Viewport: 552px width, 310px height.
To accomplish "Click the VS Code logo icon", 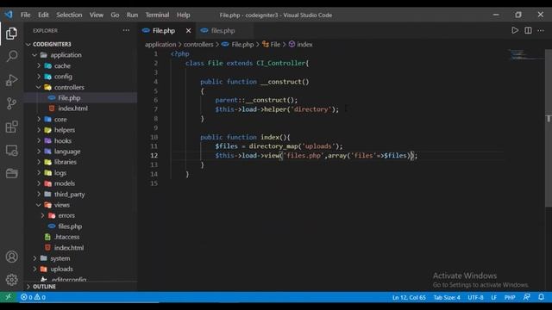I will point(9,15).
